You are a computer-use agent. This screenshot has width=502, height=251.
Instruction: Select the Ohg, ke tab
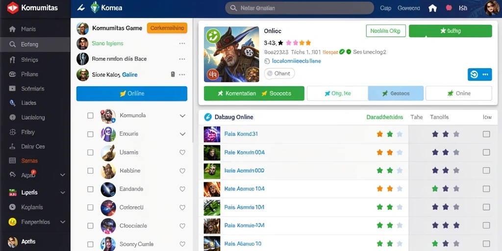[x=337, y=94]
